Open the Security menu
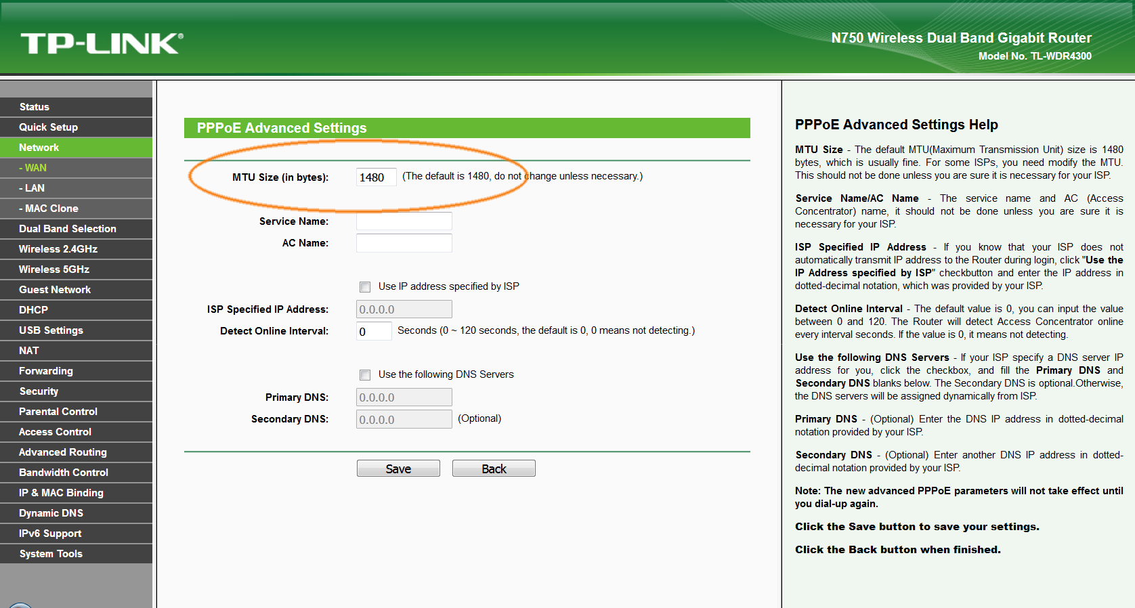1135x608 pixels. pos(76,391)
